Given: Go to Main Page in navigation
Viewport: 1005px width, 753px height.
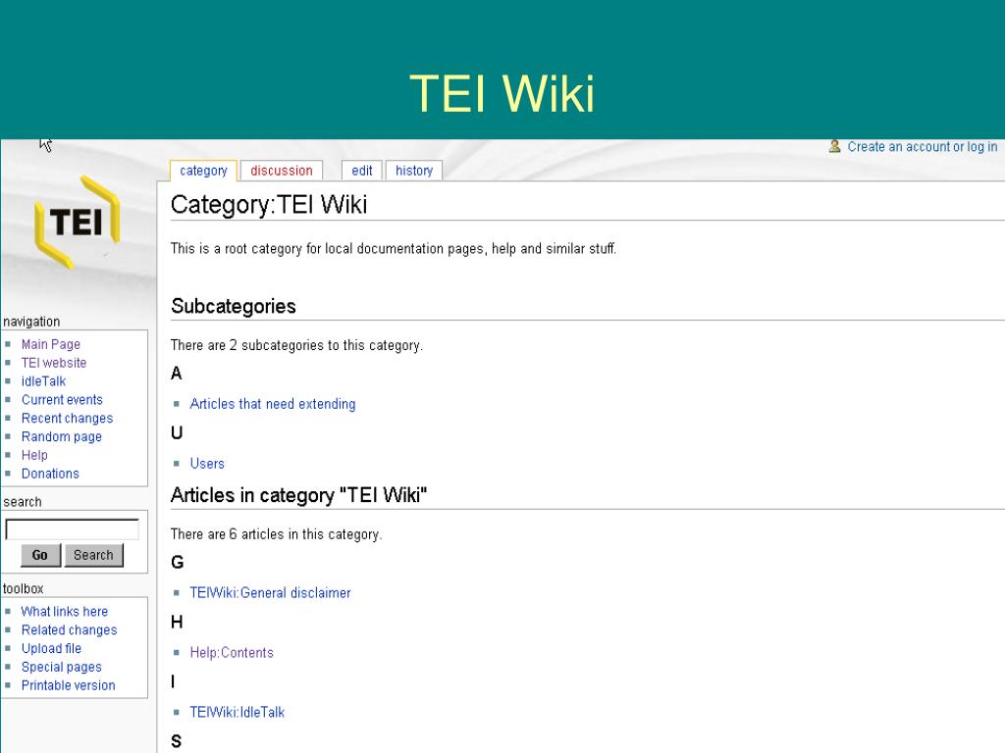Looking at the screenshot, I should coord(51,344).
